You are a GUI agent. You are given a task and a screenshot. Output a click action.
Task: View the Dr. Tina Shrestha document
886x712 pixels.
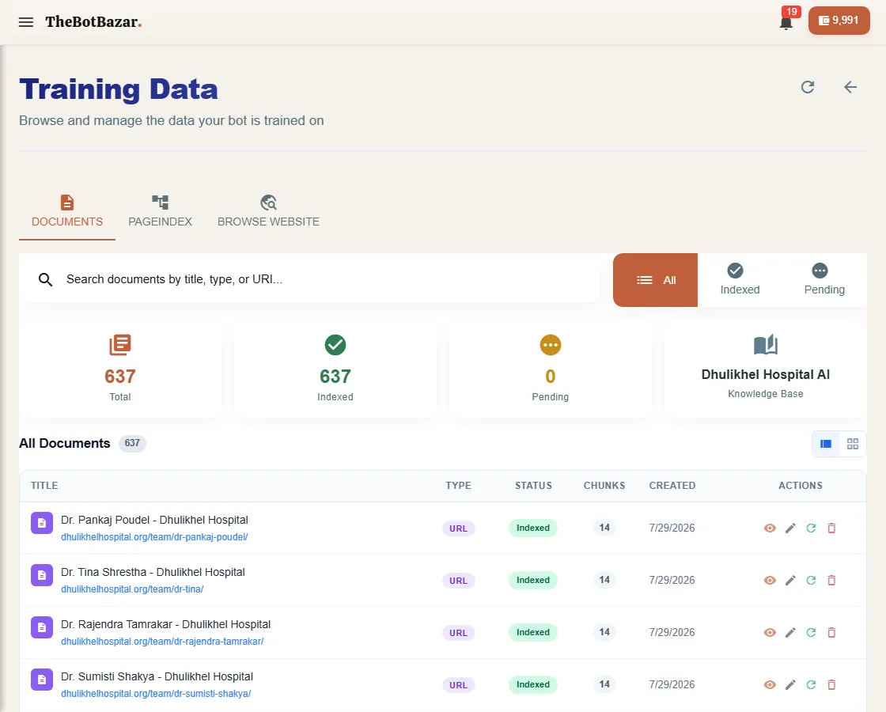[770, 581]
